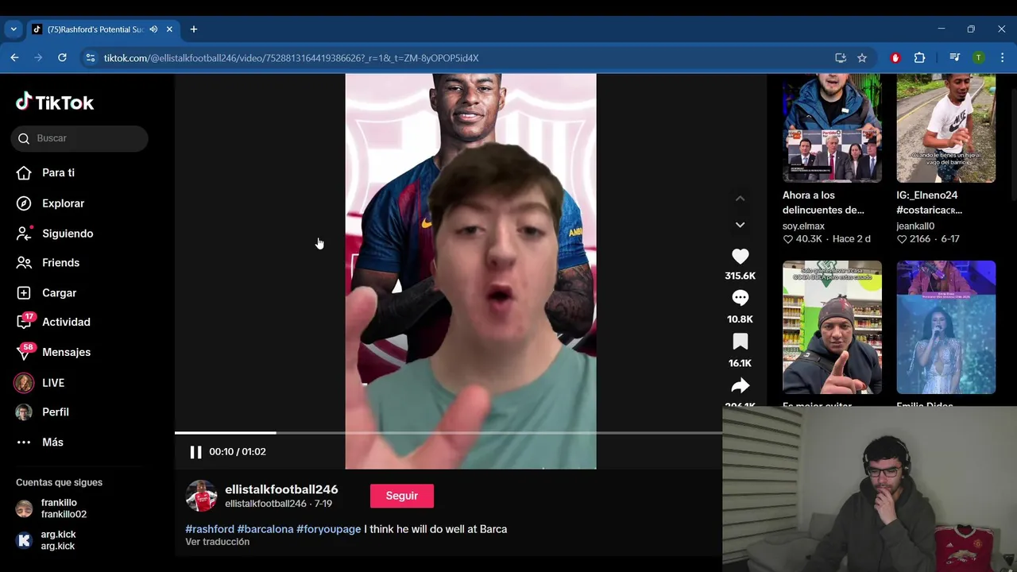Click the TikTok logo
Screen dimensions: 1017x572
pyautogui.click(x=55, y=102)
